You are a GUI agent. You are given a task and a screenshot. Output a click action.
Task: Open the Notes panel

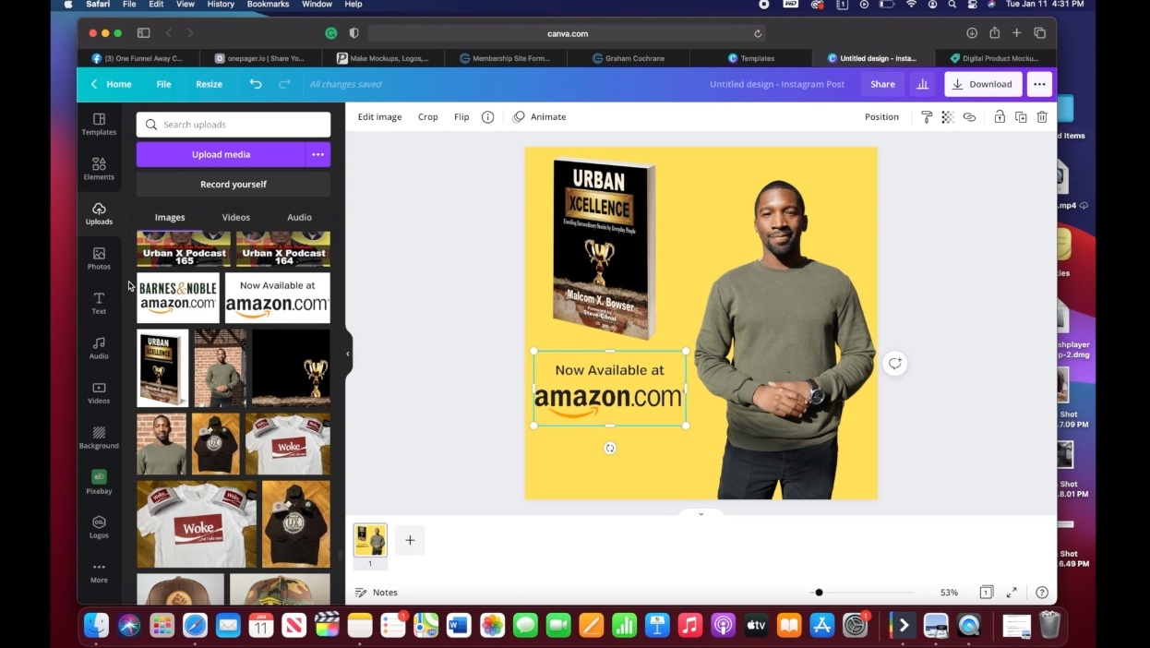coord(377,593)
